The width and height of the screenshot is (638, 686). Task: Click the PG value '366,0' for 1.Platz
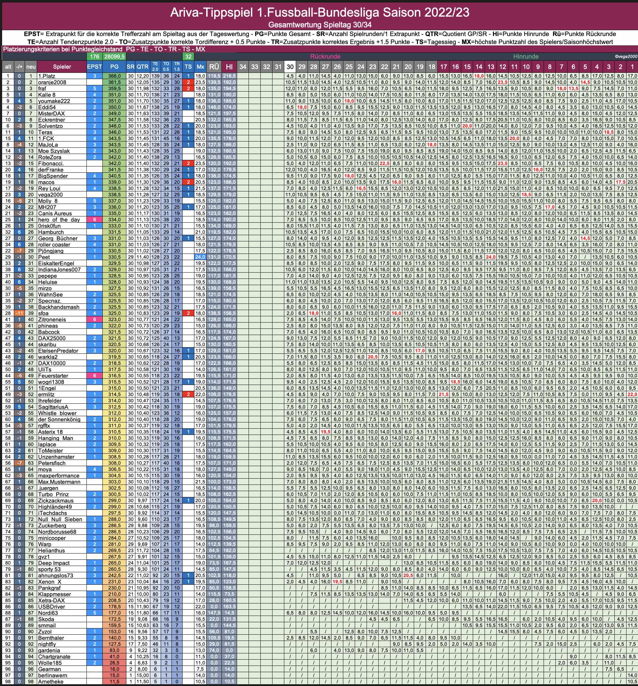pyautogui.click(x=114, y=76)
